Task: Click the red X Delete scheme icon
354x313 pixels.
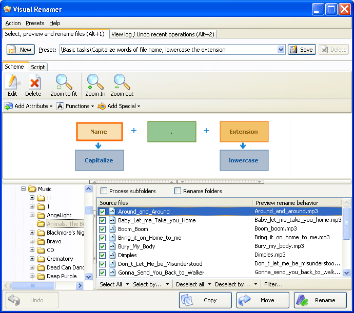Action: (x=33, y=82)
